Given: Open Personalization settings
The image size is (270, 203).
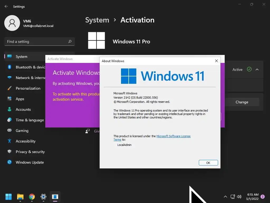Looking at the screenshot, I should [x=25, y=88].
